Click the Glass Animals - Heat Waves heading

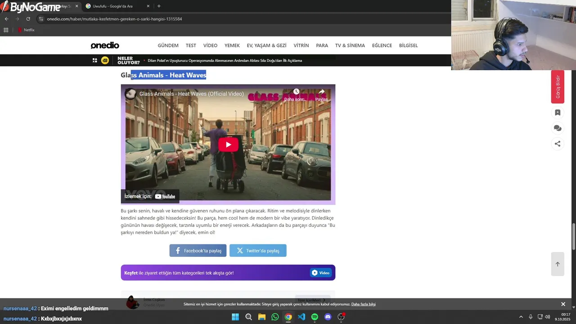(163, 75)
